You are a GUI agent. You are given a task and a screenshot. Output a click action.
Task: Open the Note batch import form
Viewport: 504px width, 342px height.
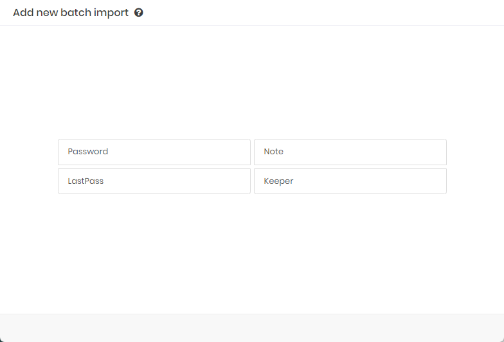coord(350,152)
